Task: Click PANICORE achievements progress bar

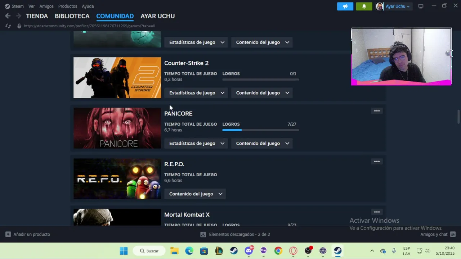Action: [261, 130]
